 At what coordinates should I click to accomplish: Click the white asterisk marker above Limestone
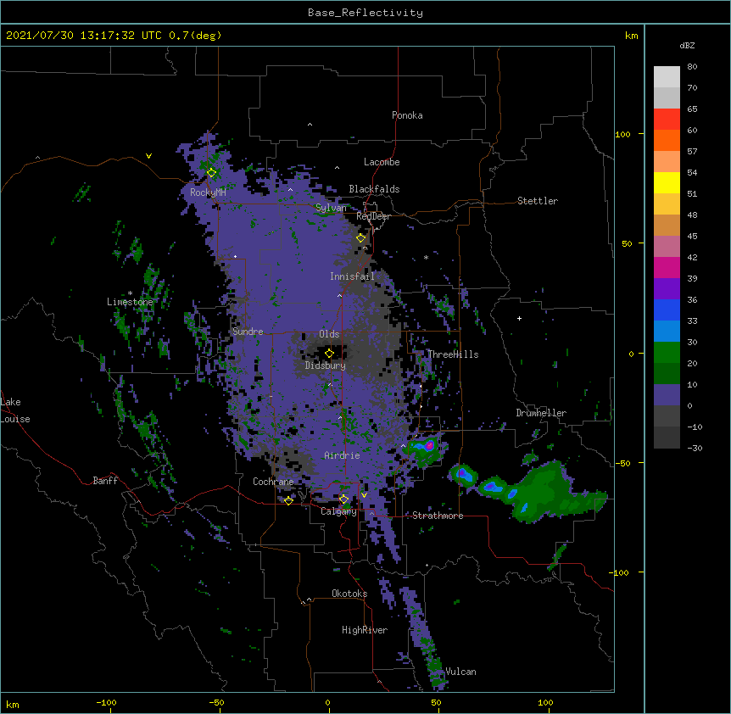pos(130,293)
